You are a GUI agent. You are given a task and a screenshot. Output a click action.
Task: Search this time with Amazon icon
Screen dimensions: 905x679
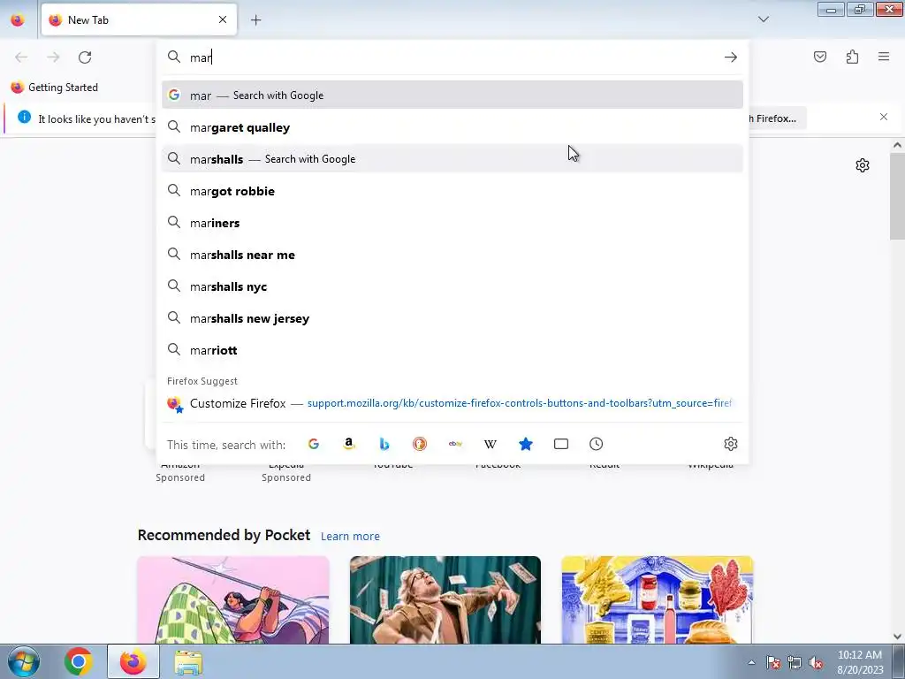tap(348, 444)
